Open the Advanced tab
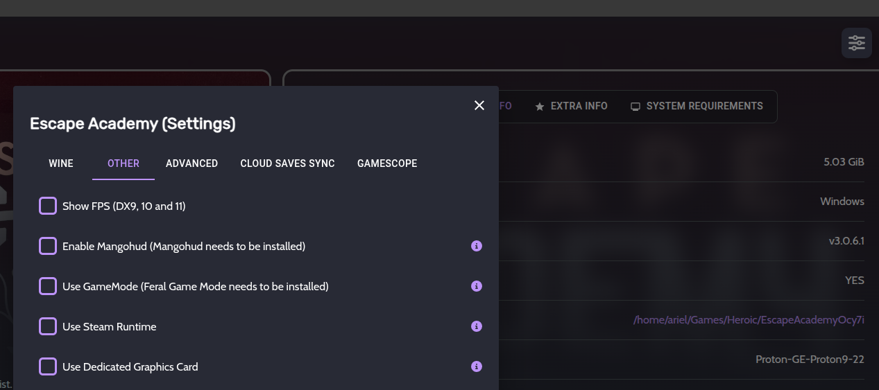The height and width of the screenshot is (390, 879). (x=192, y=163)
